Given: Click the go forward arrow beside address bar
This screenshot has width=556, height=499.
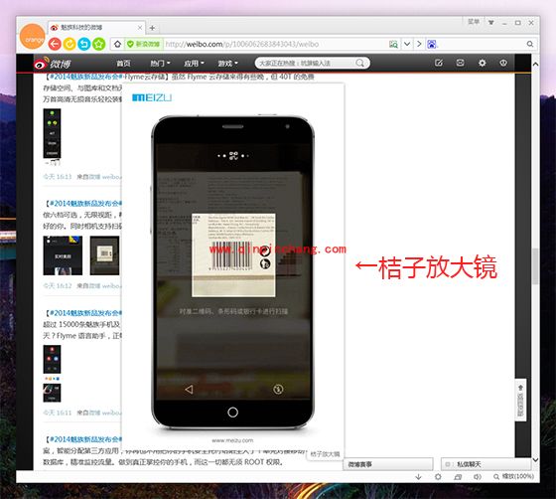Looking at the screenshot, I should click(419, 44).
